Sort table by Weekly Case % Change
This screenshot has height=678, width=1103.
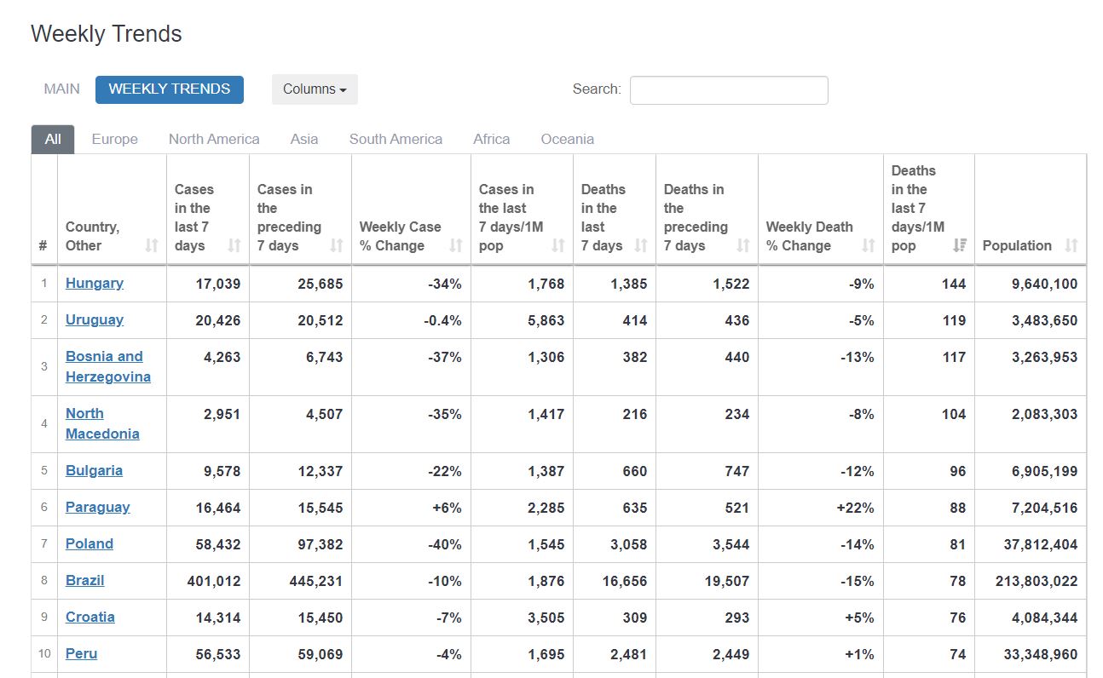coord(456,245)
